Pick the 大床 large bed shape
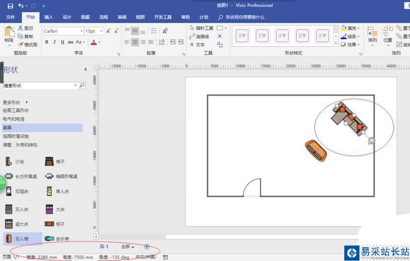Image resolution: width=410 pixels, height=261 pixels. (55, 209)
